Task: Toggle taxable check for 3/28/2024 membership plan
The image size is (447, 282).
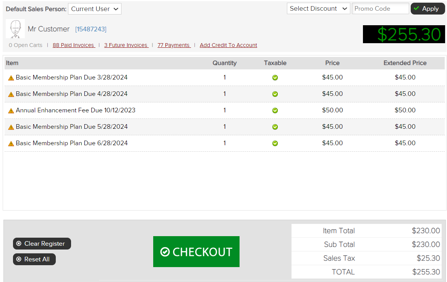Action: click(275, 78)
